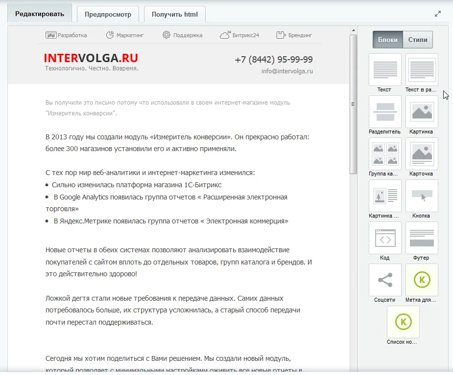This screenshot has width=453, height=375.
Task: Open the Получить html tab
Action: pyautogui.click(x=175, y=14)
